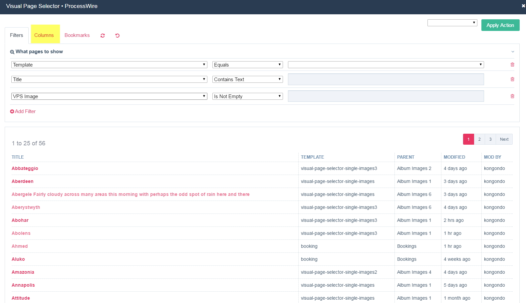Open the Contains Text operator dropdown
This screenshot has width=526, height=303.
(248, 79)
